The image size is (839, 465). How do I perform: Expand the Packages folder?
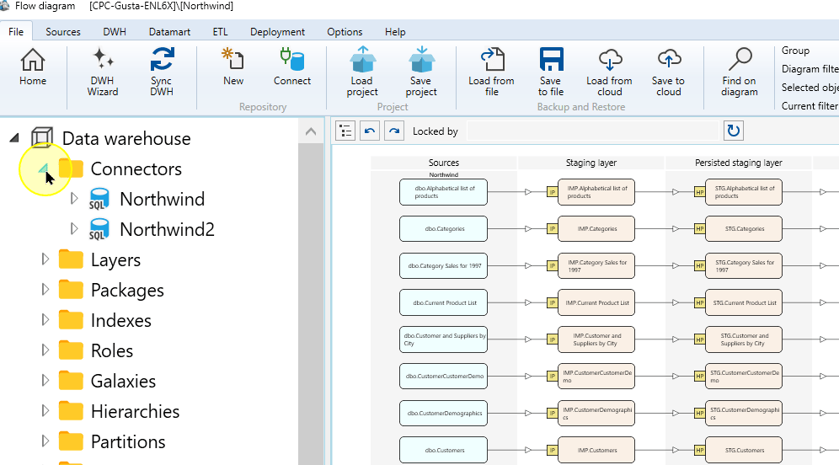[45, 290]
